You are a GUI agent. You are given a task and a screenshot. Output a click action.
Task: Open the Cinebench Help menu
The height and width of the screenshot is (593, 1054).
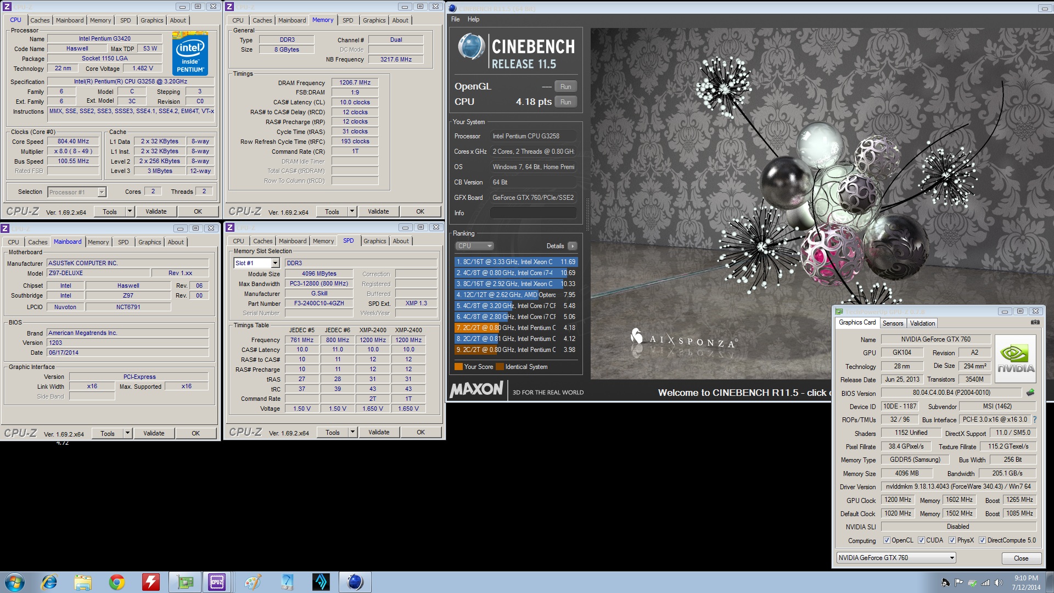(x=473, y=19)
